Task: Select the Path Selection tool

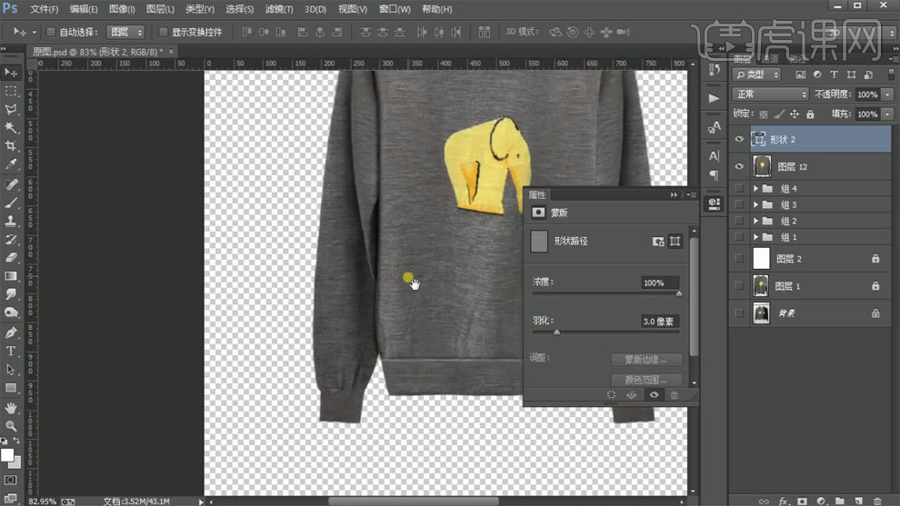Action: 10,370
